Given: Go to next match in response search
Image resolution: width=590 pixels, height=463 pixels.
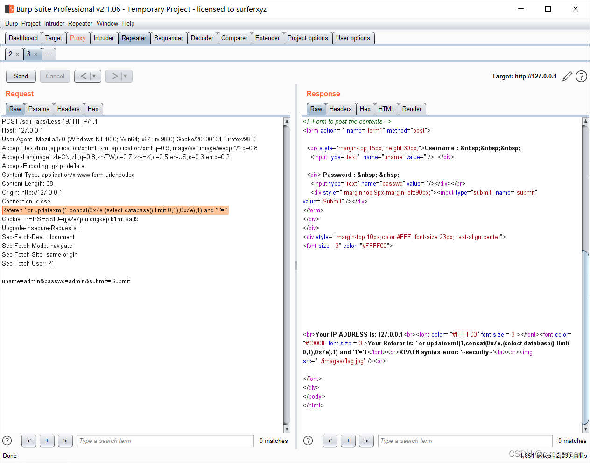Looking at the screenshot, I should 366,441.
